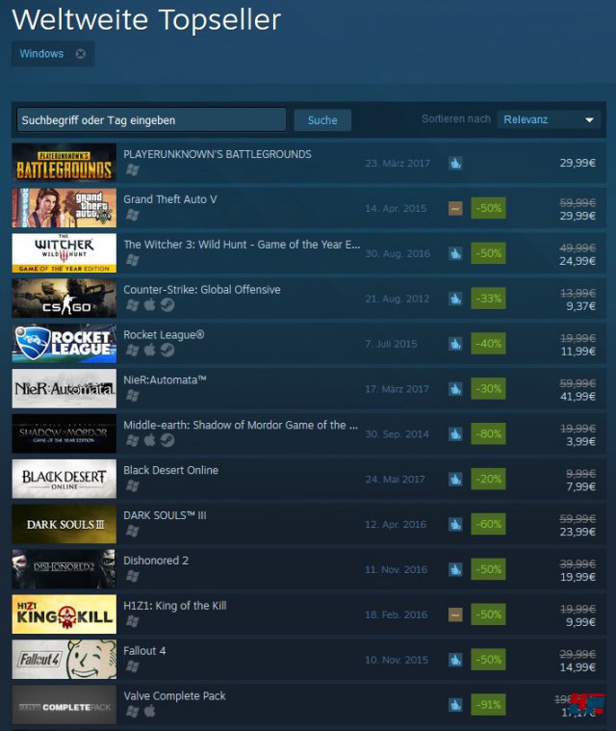Open The Witcher 3: Wild Hunt listing
The image size is (616, 731).
[x=242, y=245]
